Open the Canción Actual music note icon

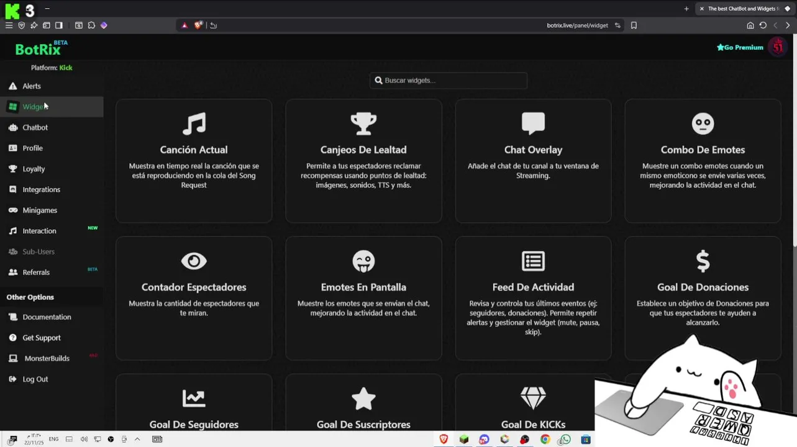click(194, 124)
